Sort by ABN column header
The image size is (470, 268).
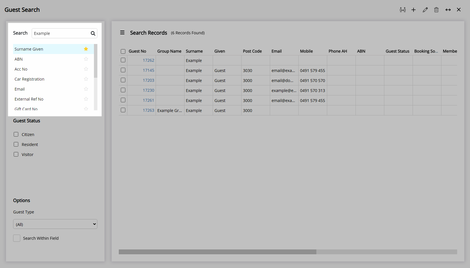tap(361, 51)
